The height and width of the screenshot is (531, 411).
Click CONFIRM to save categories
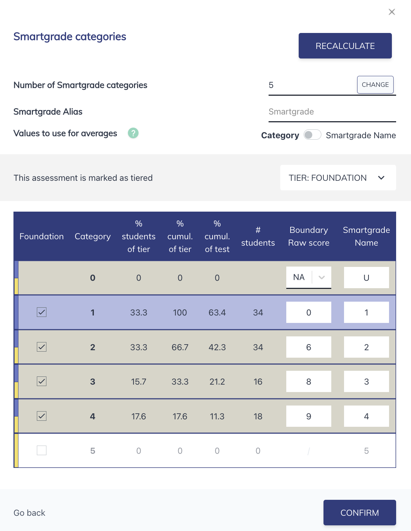pyautogui.click(x=360, y=513)
